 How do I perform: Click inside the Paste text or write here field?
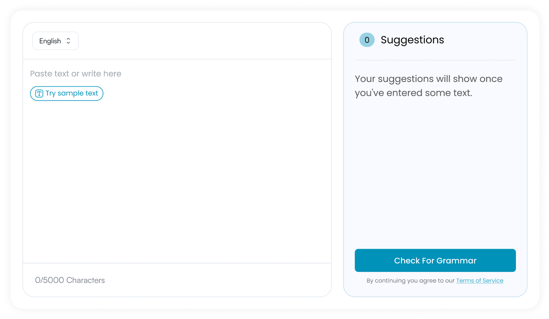137,73
